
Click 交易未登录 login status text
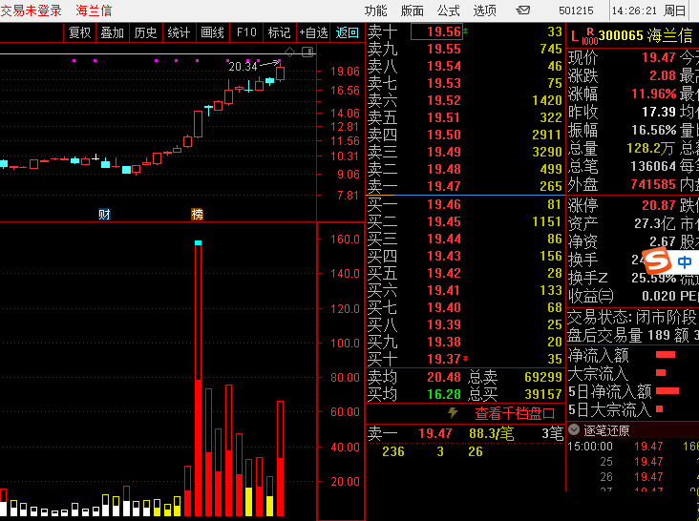tap(31, 10)
